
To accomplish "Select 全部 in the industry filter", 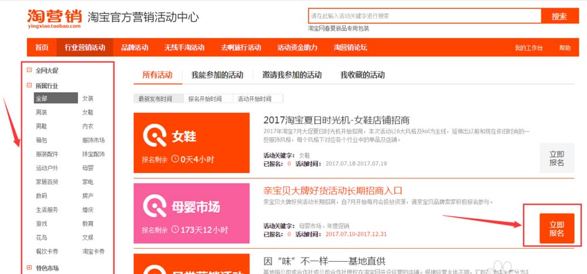I will click(x=56, y=99).
